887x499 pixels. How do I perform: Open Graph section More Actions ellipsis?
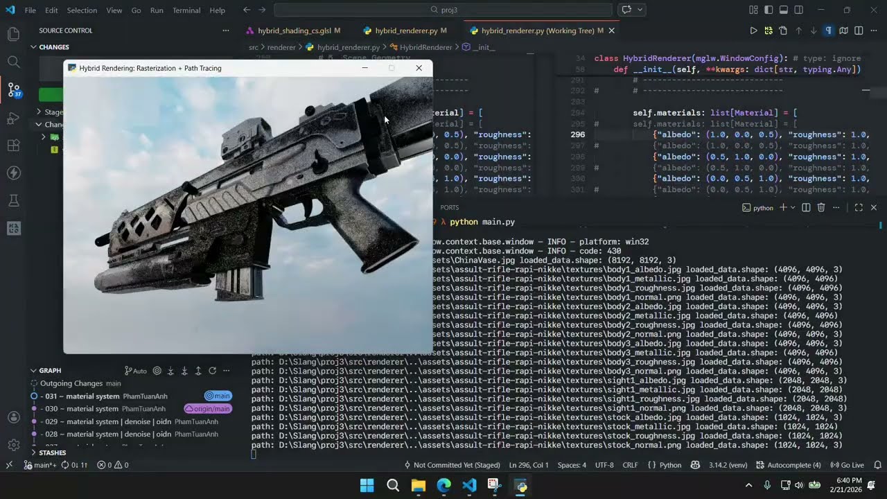tap(226, 371)
